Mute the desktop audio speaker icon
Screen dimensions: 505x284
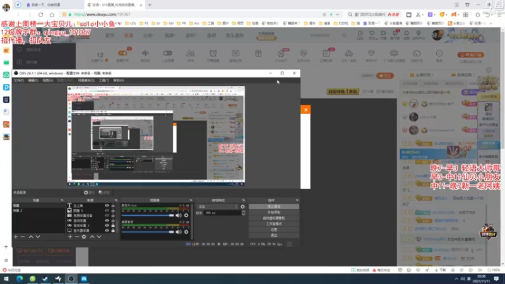tap(179, 232)
